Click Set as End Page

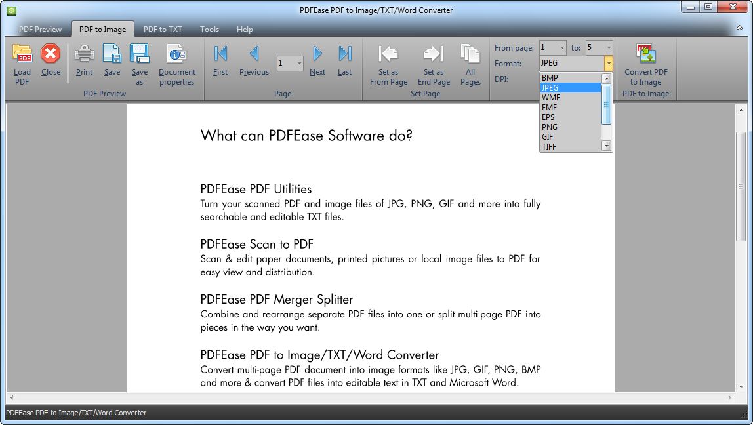[434, 53]
